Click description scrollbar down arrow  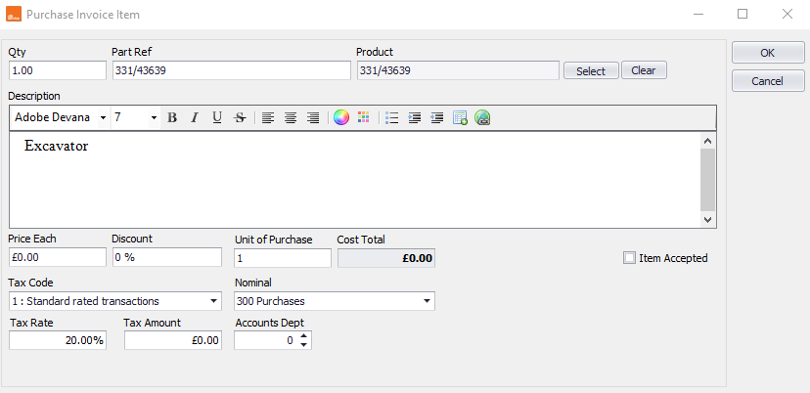[707, 220]
